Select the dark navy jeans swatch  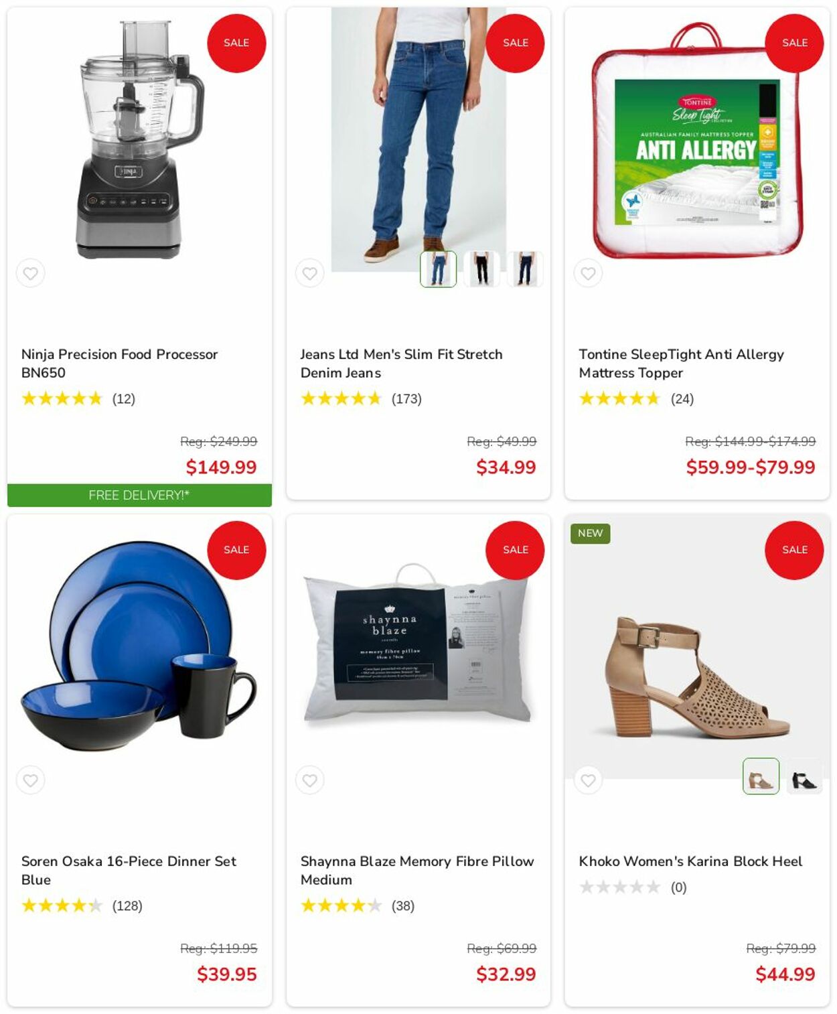pyautogui.click(x=525, y=269)
